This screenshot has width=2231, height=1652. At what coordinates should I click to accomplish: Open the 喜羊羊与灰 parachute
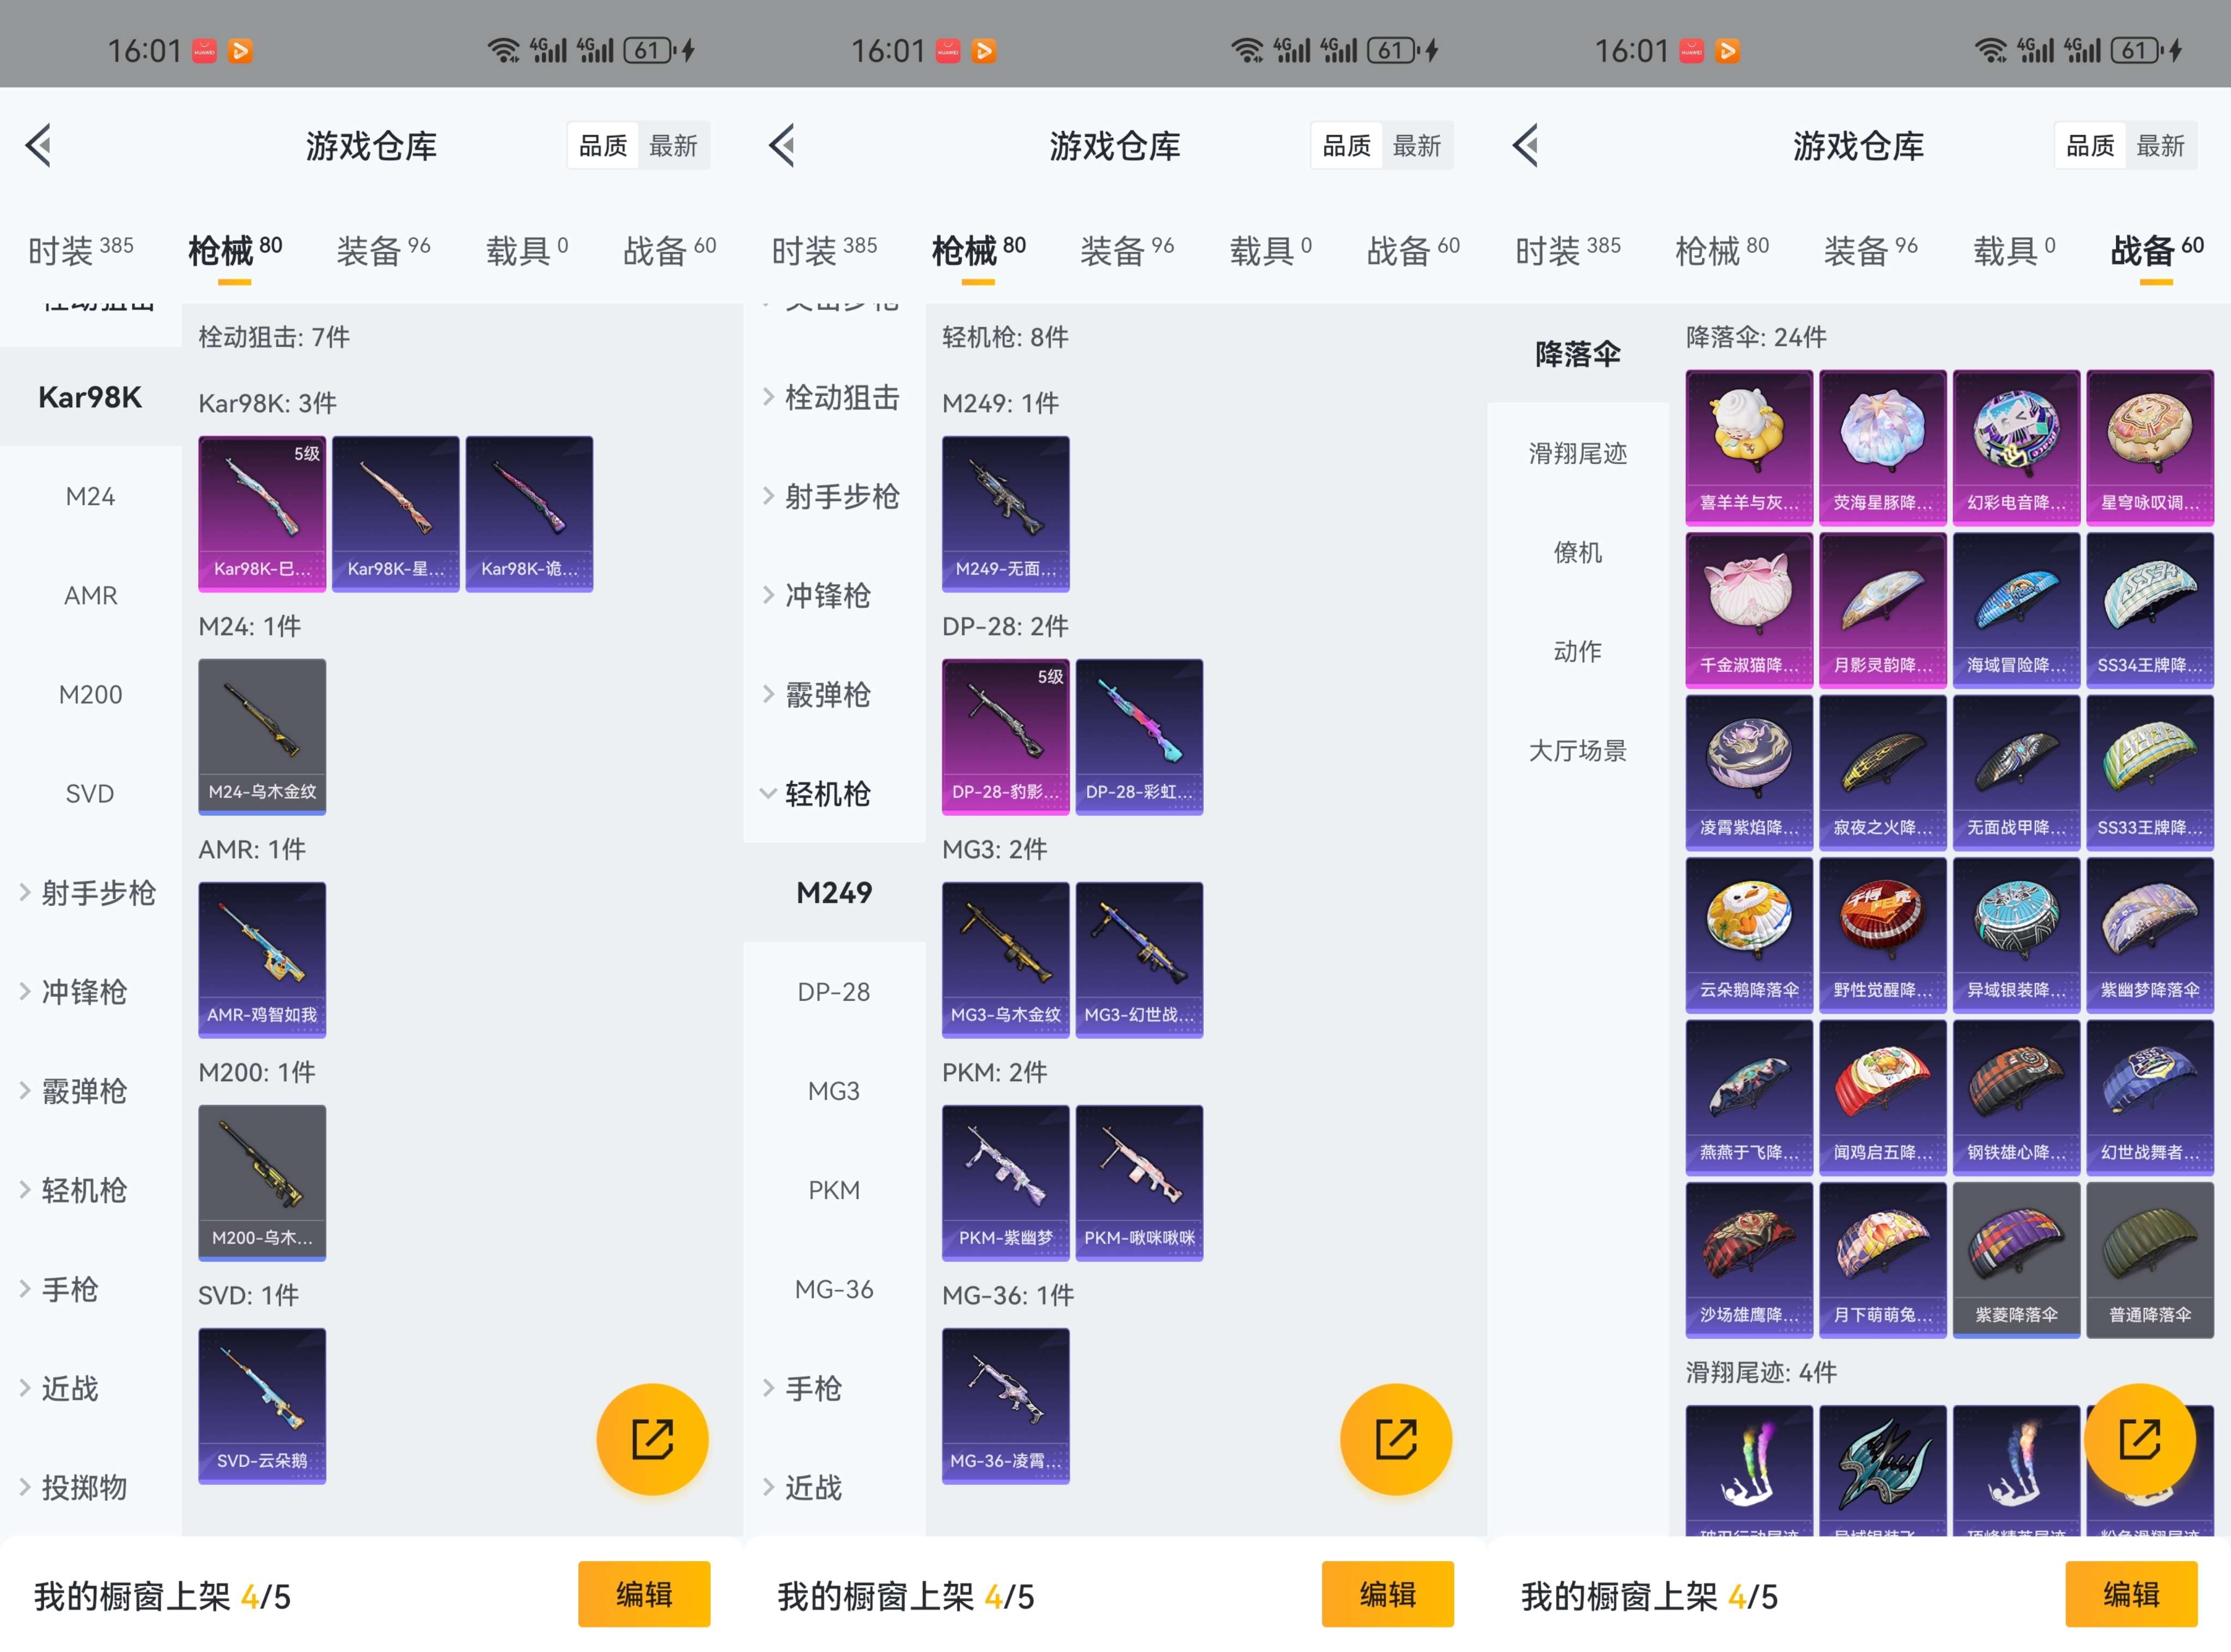pos(1749,448)
